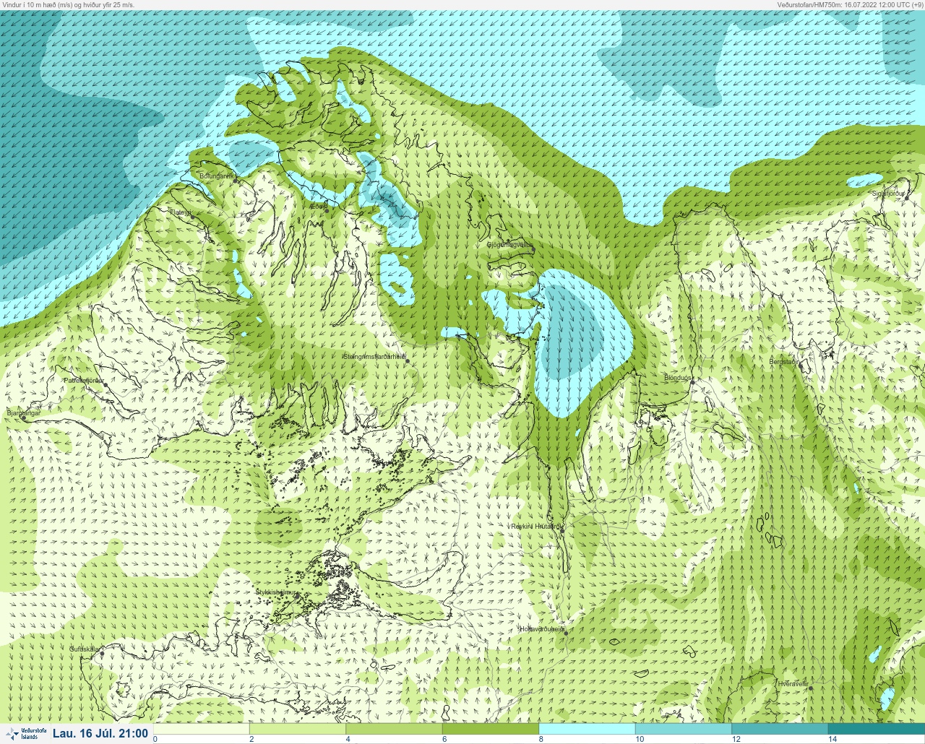
Task: Select the 4–6 m/s green legend swatch
Action: 394,729
